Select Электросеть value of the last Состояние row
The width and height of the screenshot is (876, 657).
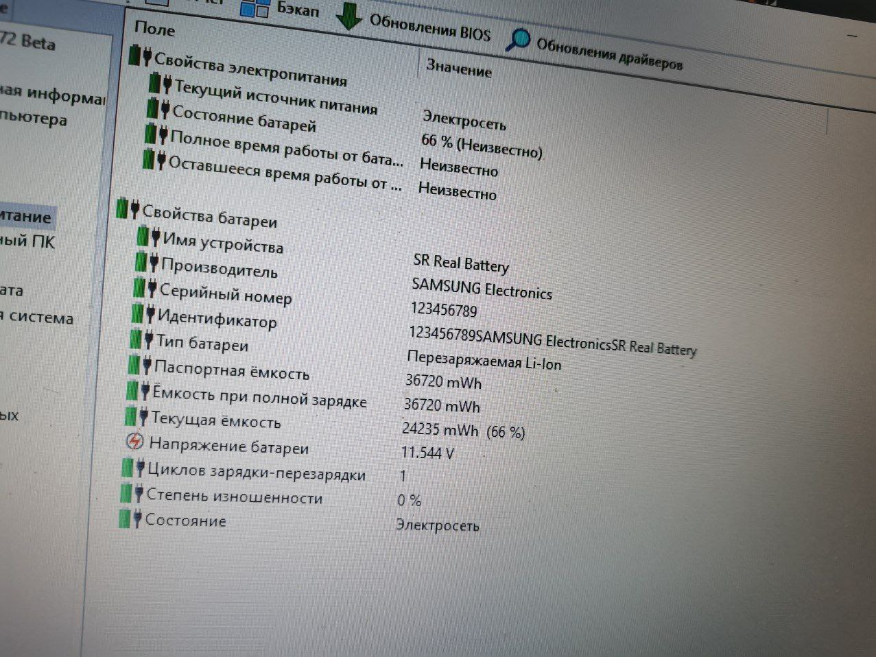coord(438,525)
